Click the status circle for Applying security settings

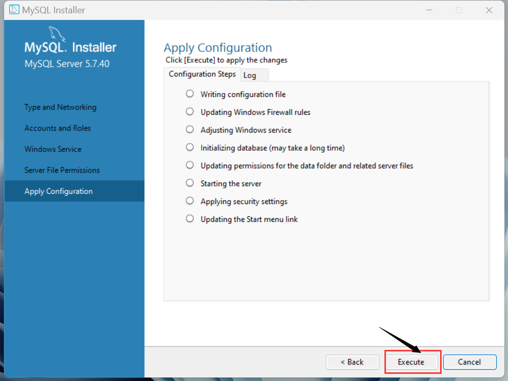[189, 201]
